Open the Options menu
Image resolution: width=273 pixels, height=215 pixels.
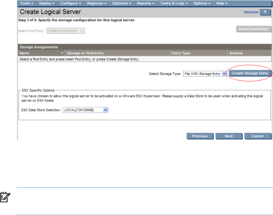point(202,3)
